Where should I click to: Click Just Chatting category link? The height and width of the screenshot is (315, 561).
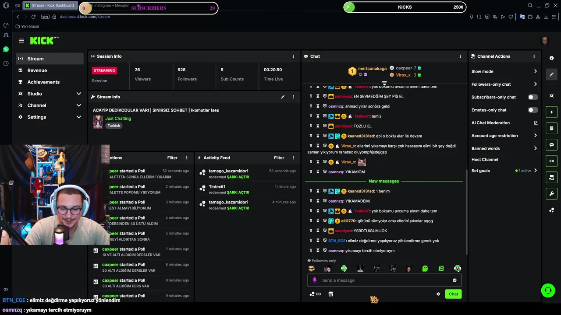click(x=118, y=119)
